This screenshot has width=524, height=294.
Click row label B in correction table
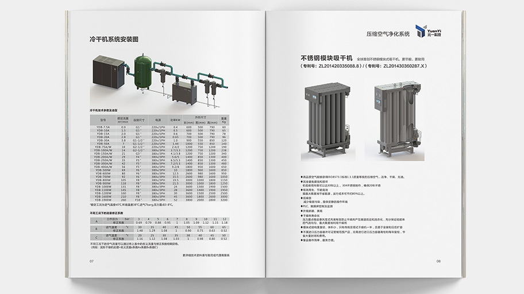coord(97,229)
